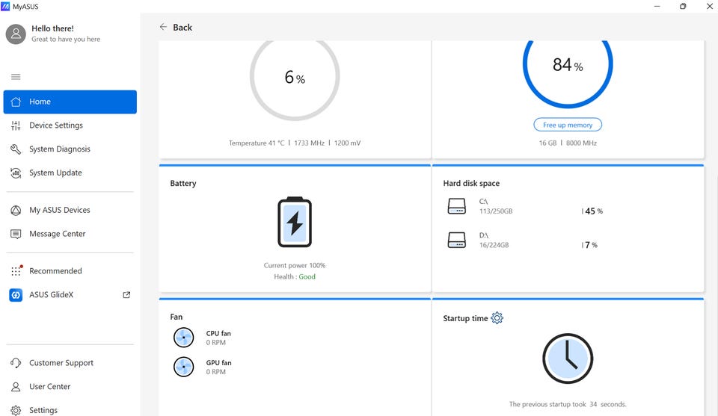Click the "Great to have you here" subtitle
718x416 pixels.
(x=66, y=40)
